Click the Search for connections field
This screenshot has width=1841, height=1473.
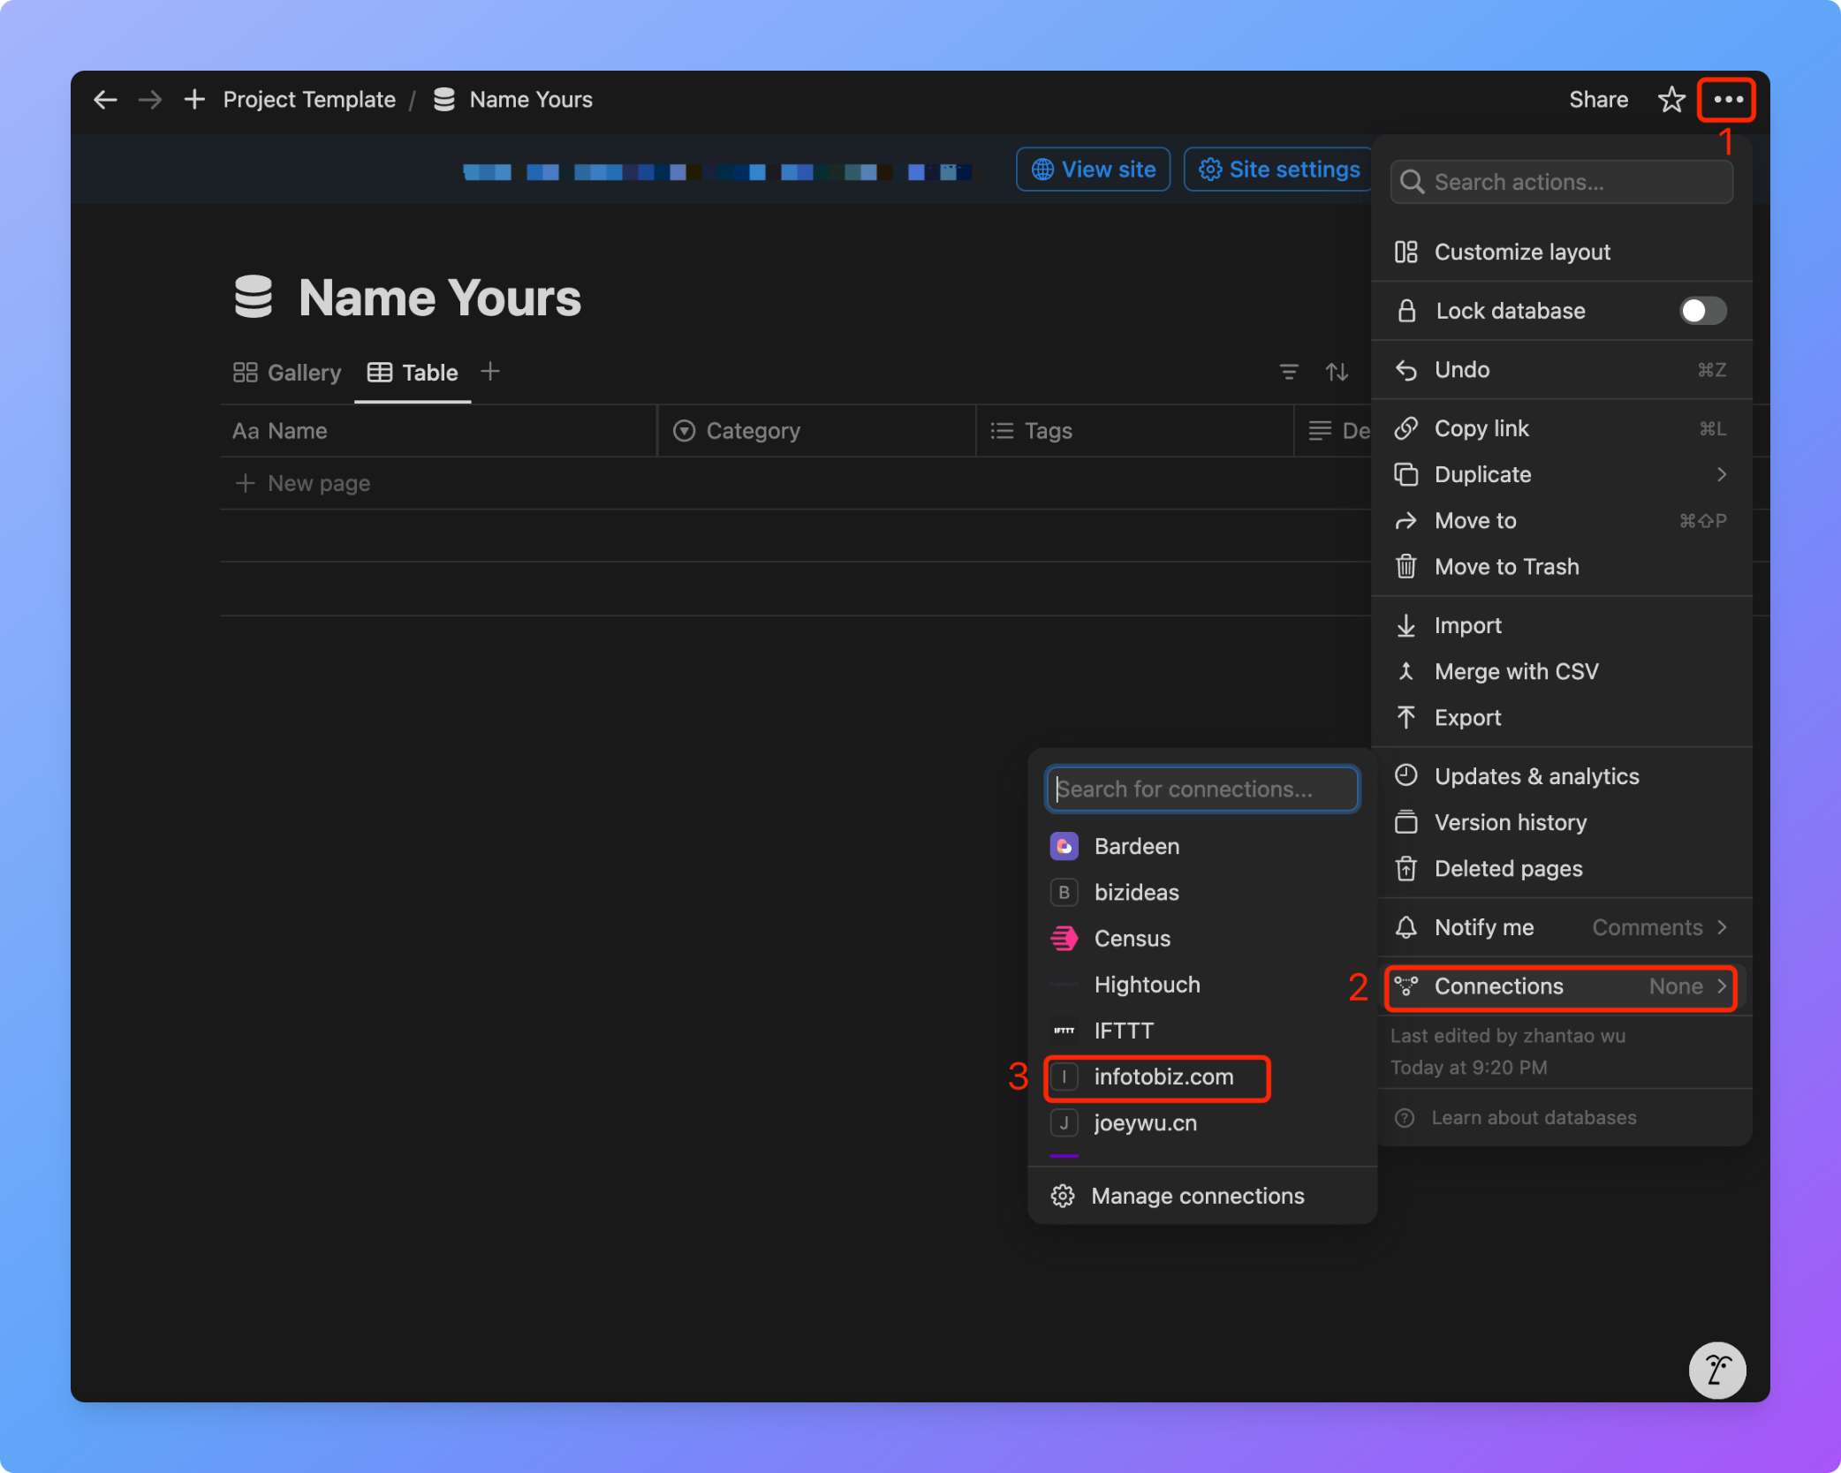point(1201,789)
